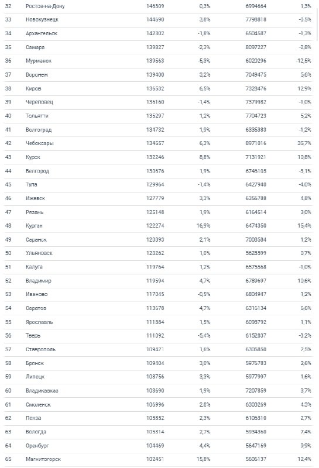
Task: Click the Курган city cell
Action: tap(34, 226)
